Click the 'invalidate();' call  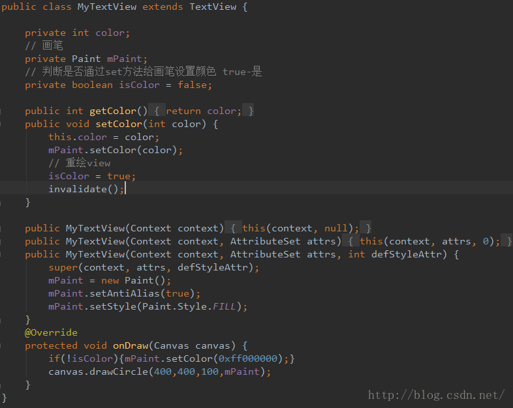pyautogui.click(x=86, y=189)
